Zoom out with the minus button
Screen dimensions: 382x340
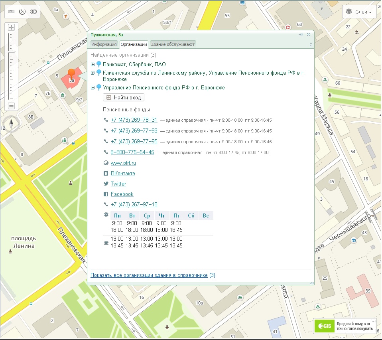pos(11,106)
